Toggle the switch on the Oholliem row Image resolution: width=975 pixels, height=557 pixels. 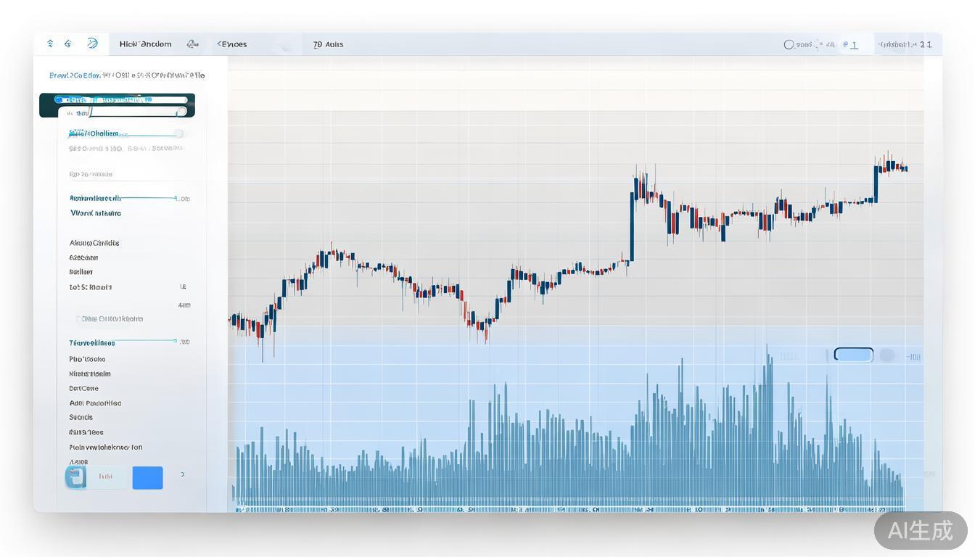coord(178,133)
